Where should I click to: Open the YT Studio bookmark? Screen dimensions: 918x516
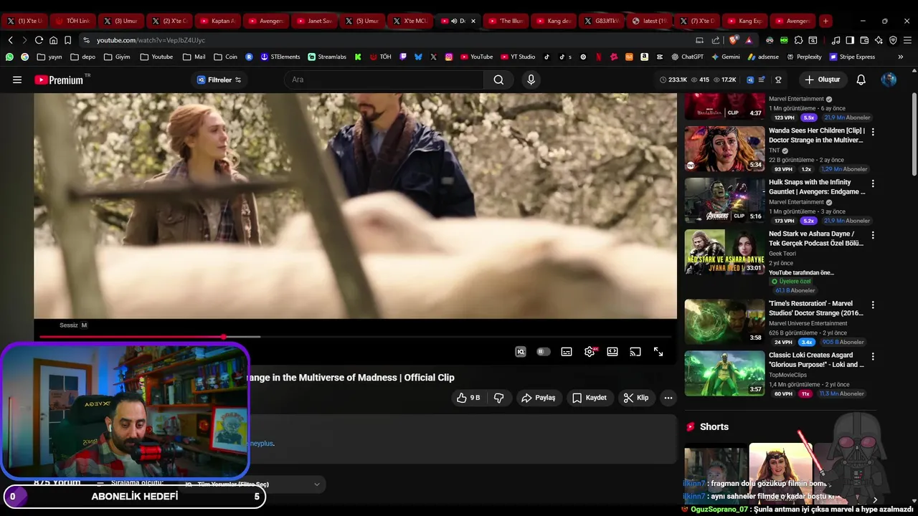[x=517, y=57]
